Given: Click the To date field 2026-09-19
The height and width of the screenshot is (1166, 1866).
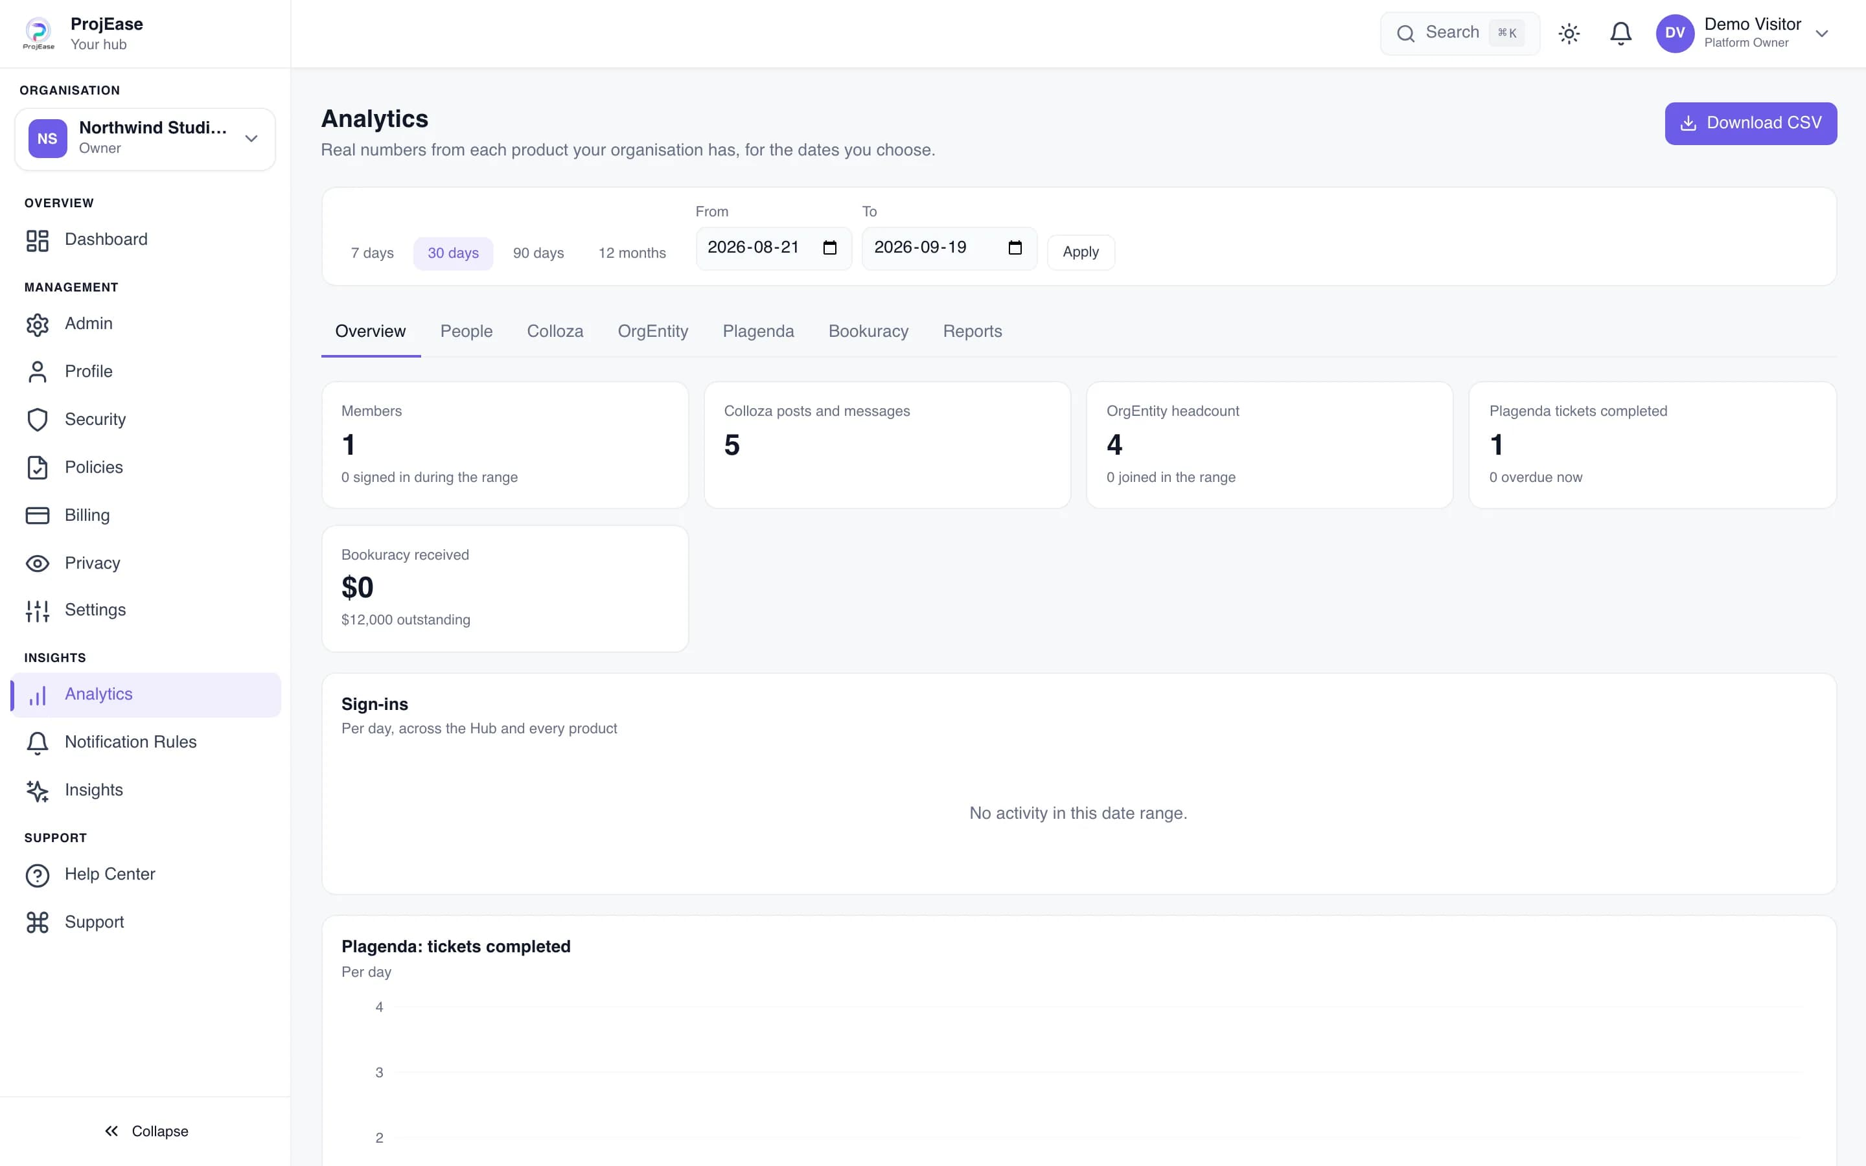Looking at the screenshot, I should 949,248.
